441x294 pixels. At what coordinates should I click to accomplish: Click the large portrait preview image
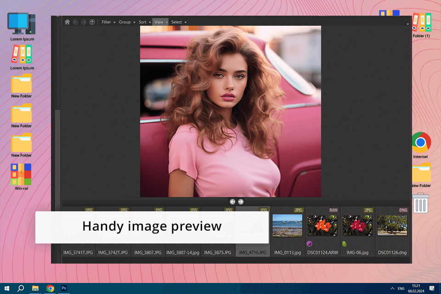point(230,111)
